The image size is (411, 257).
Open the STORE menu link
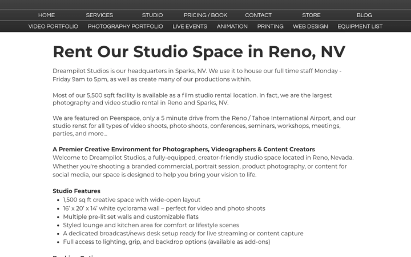pyautogui.click(x=311, y=15)
